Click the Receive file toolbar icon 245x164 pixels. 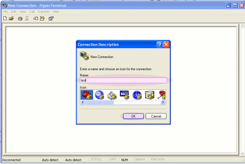[x=42, y=18]
